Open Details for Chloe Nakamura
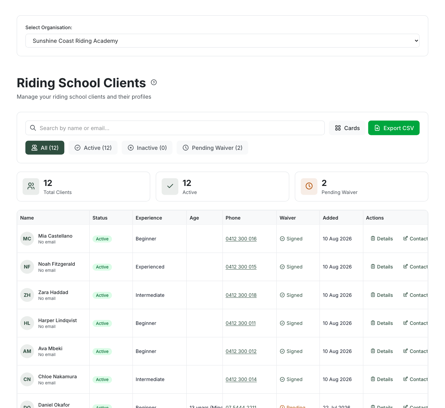Viewport: 445px width, 408px height. pyautogui.click(x=382, y=379)
